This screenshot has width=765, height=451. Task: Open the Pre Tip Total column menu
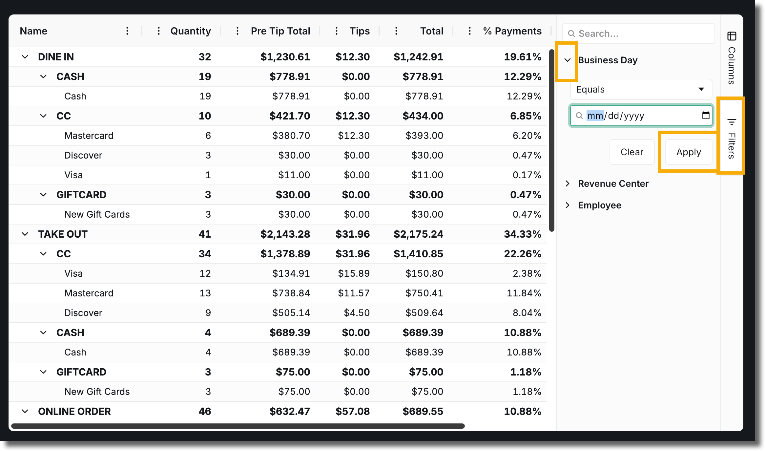point(238,31)
